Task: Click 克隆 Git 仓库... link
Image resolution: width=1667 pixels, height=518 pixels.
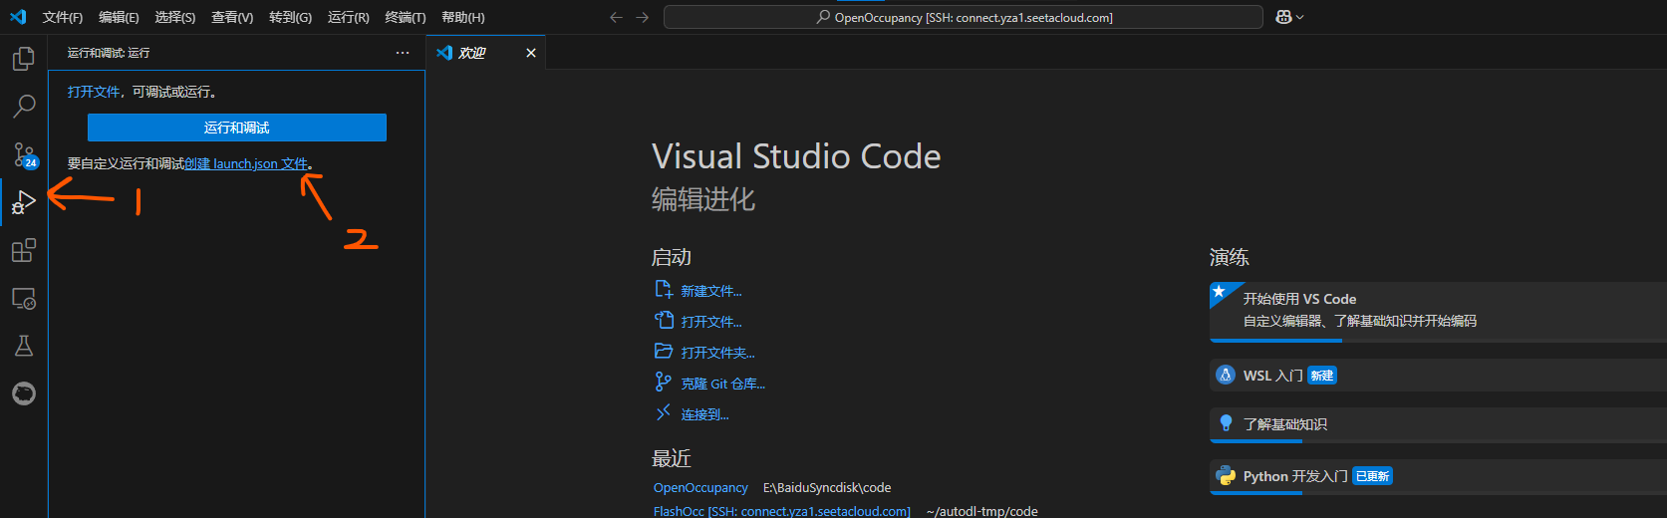Action: coord(723,384)
